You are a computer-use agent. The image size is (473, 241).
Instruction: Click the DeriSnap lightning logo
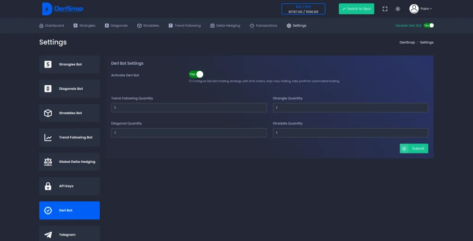47,9
